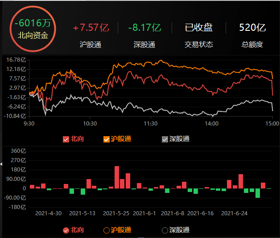Click the small collapse arrow on left edge
Screen dimensions: 280x238
click(1, 164)
